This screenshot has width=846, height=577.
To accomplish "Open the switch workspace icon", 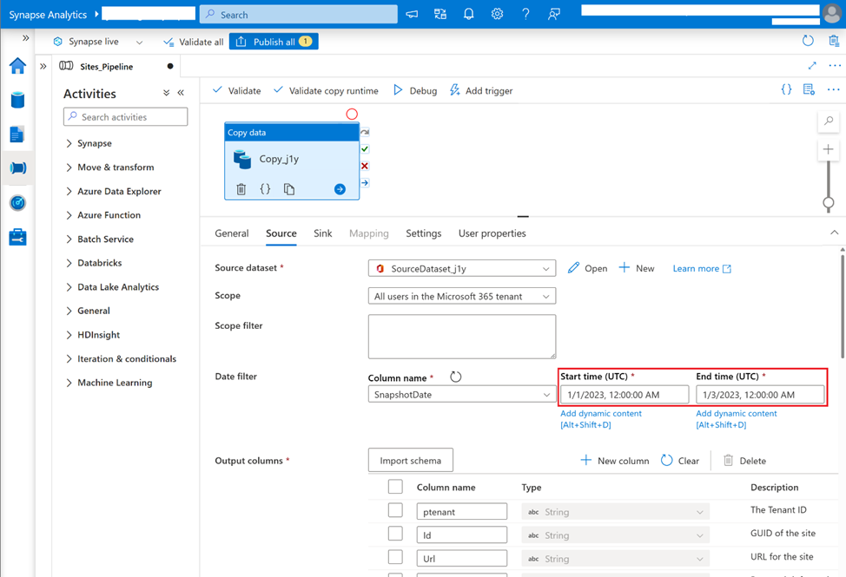I will pos(440,15).
